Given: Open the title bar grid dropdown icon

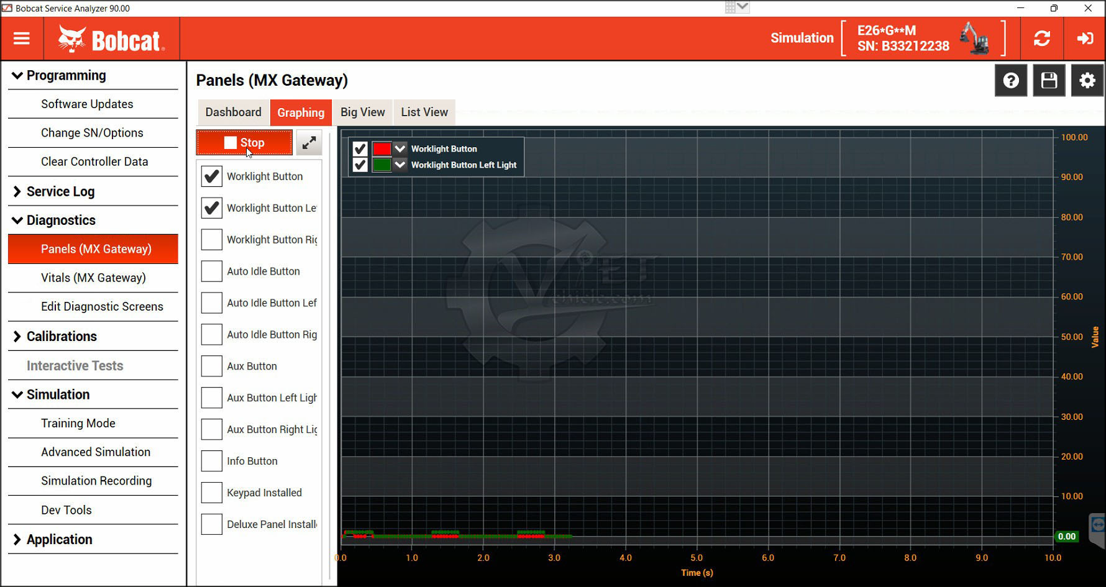Looking at the screenshot, I should click(737, 7).
